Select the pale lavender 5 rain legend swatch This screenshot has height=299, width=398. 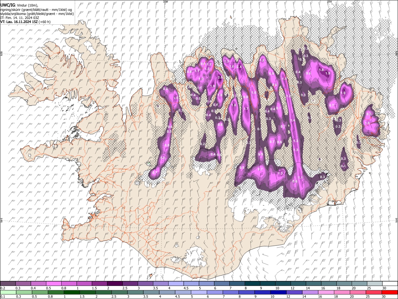pos(199,292)
